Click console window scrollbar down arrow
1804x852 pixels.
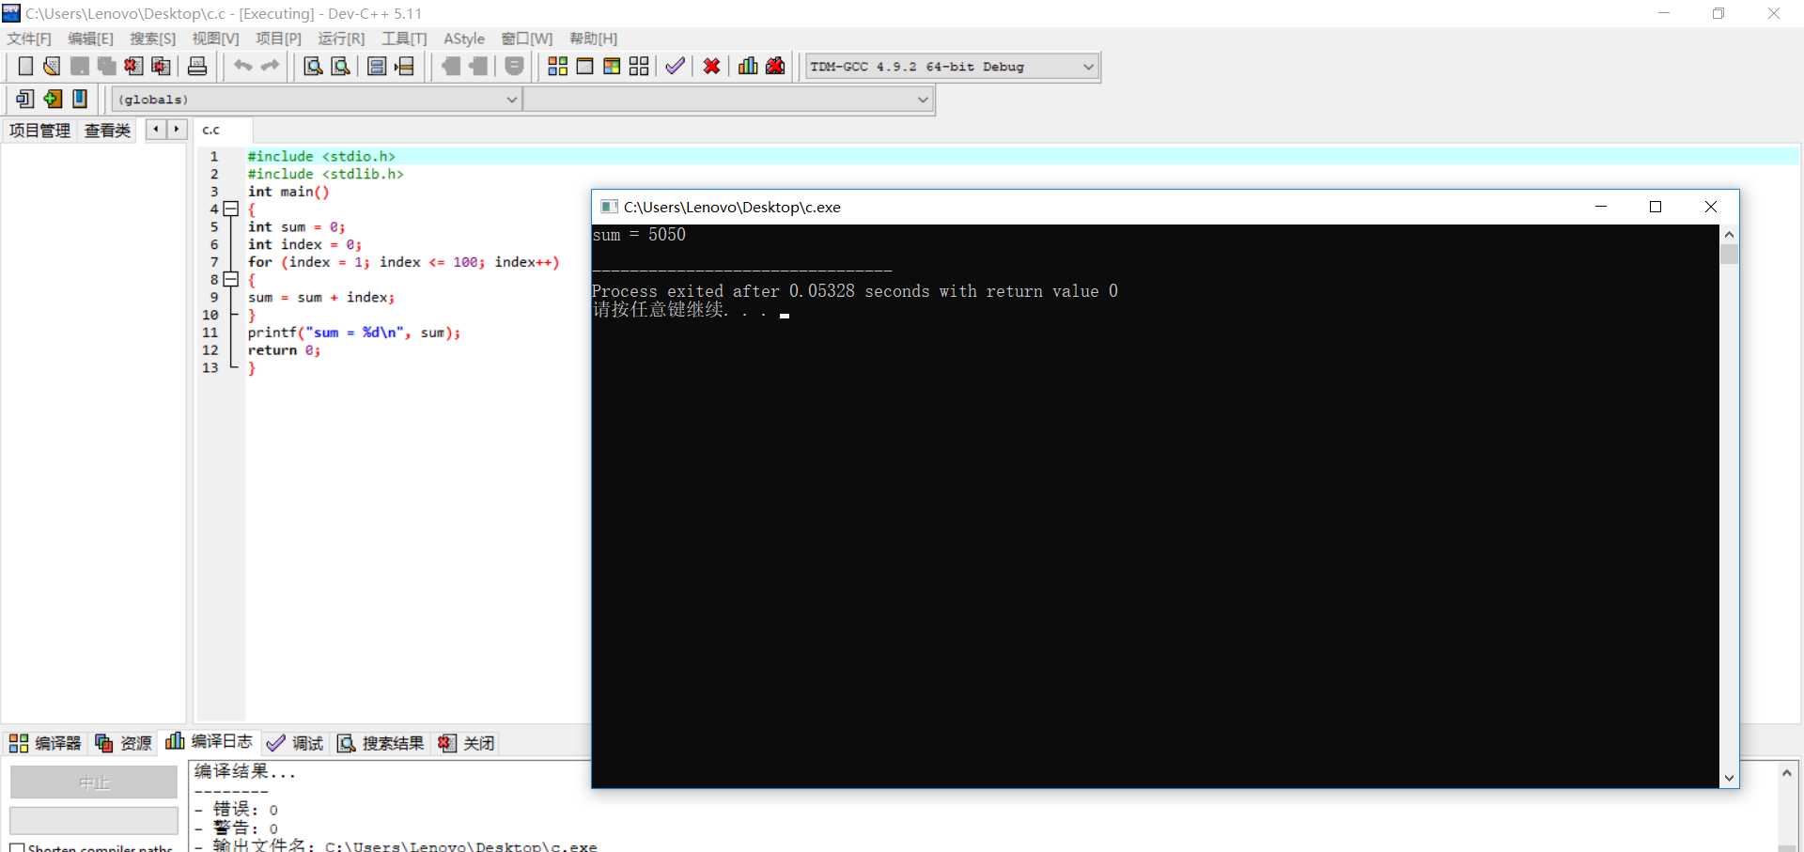tap(1729, 779)
